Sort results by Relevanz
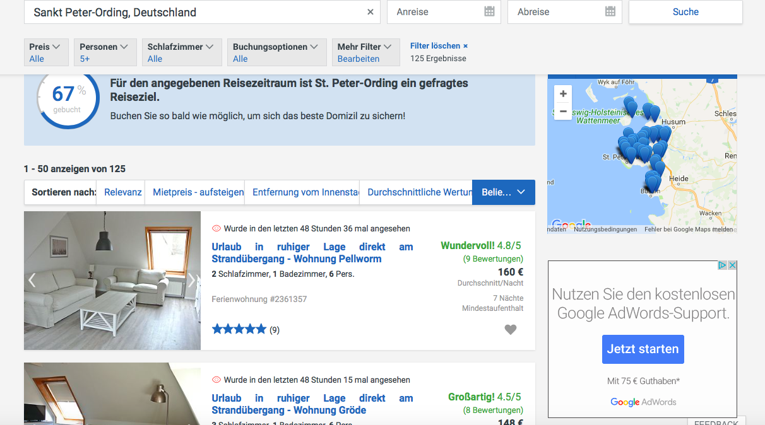 [x=122, y=192]
